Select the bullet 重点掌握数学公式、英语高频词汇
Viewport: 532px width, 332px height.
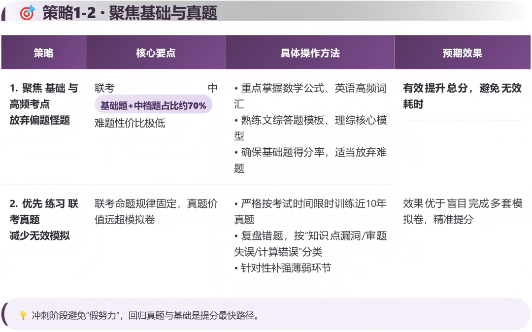pyautogui.click(x=310, y=96)
